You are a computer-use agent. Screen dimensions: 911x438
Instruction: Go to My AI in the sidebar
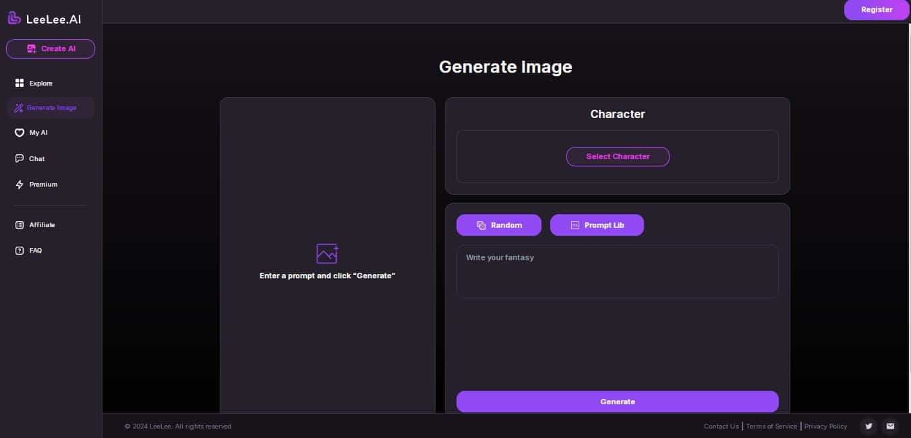51,133
